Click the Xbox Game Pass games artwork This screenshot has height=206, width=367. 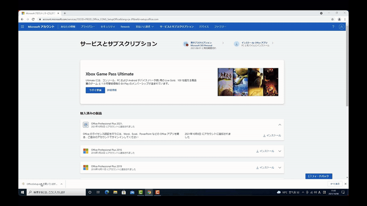pos(248,82)
